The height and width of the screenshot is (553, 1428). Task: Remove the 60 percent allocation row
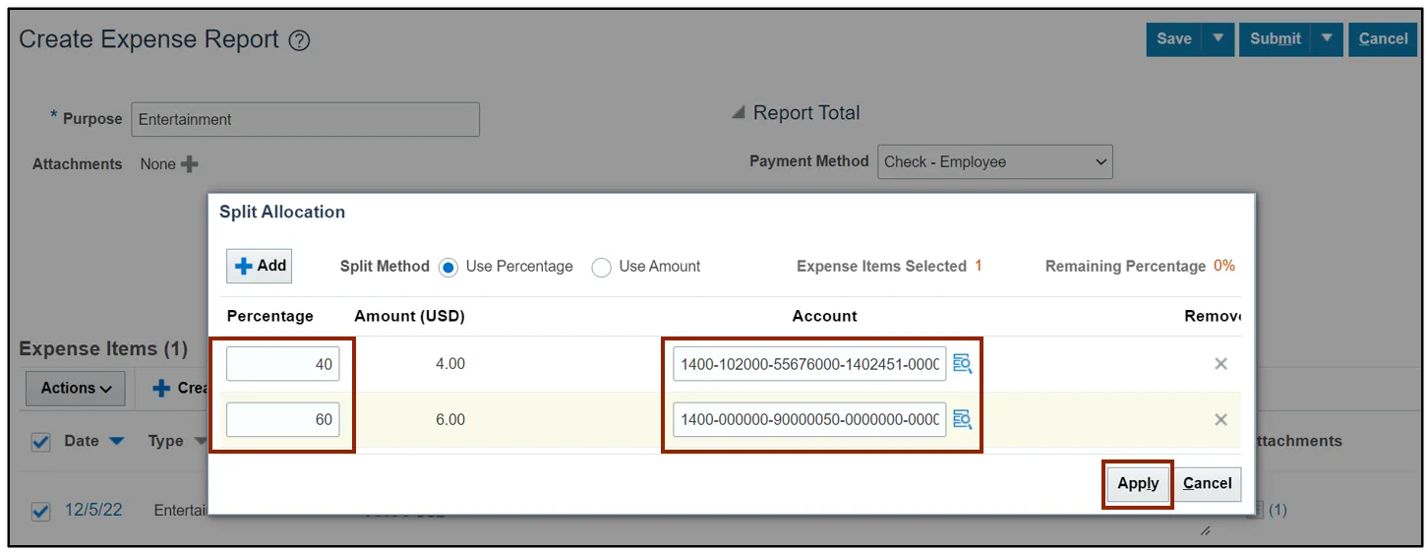(x=1220, y=420)
